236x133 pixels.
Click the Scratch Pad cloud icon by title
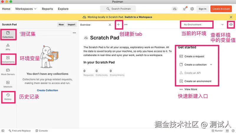(x=86, y=38)
